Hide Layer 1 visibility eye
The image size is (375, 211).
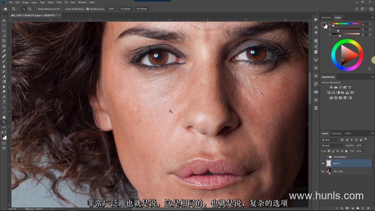(x=323, y=163)
